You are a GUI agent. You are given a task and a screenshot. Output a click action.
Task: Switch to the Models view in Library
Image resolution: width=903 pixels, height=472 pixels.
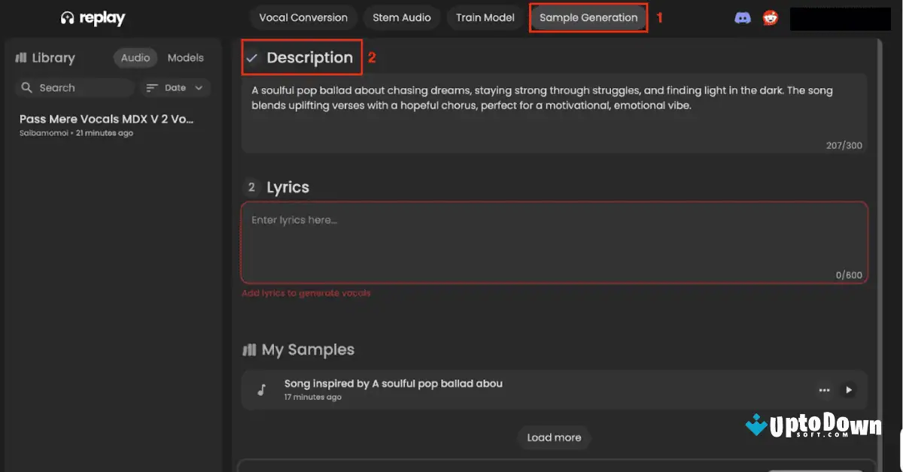click(x=185, y=57)
